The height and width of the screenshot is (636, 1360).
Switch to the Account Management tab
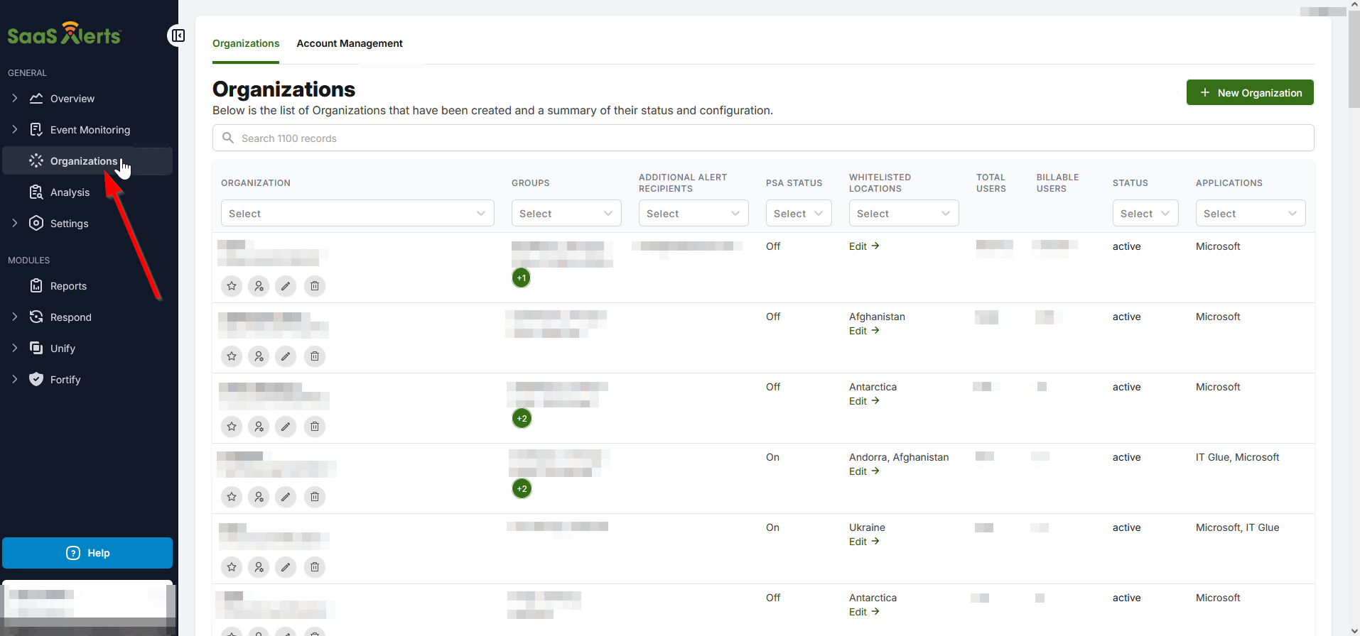click(x=350, y=43)
